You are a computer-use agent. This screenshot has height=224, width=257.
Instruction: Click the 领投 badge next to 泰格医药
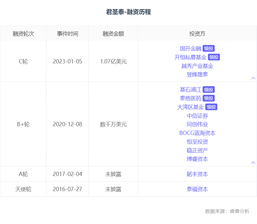pyautogui.click(x=209, y=98)
